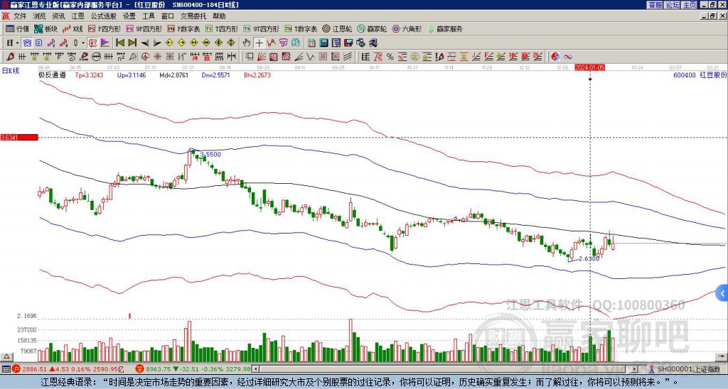Click the up-triangle button beside volume pane
The height and width of the screenshot is (389, 728).
pyautogui.click(x=6, y=356)
